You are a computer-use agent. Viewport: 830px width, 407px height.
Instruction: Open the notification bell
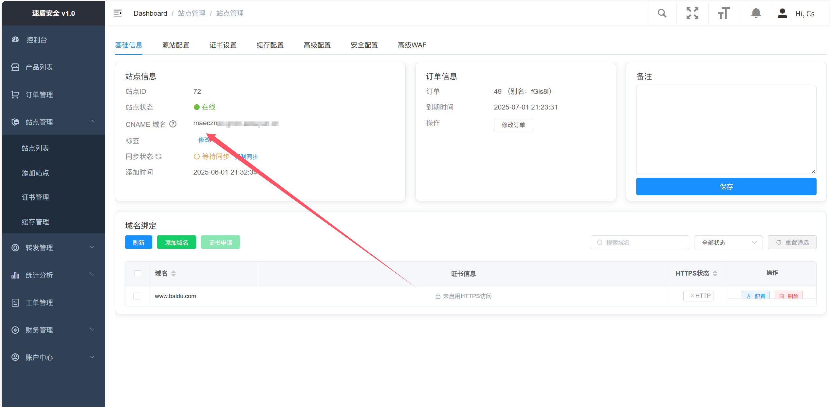tap(756, 13)
